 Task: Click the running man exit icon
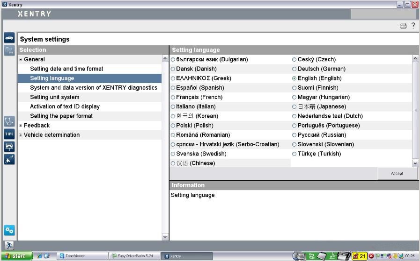coord(9,245)
